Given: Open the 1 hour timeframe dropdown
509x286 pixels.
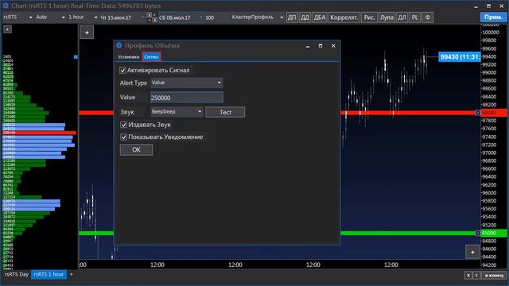Looking at the screenshot, I should 83,17.
